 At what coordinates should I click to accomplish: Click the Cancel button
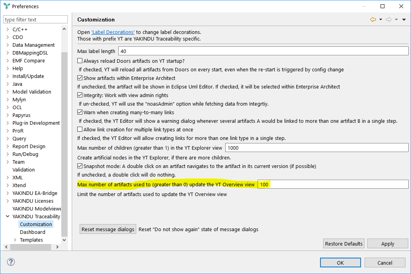coord(385,262)
